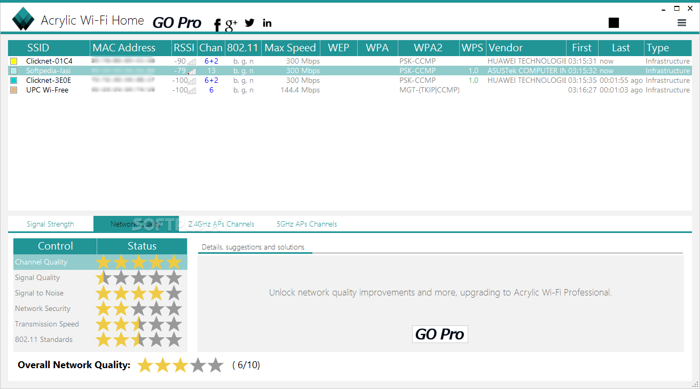700x389 pixels.
Task: Open the Facebook social icon
Action: (217, 25)
